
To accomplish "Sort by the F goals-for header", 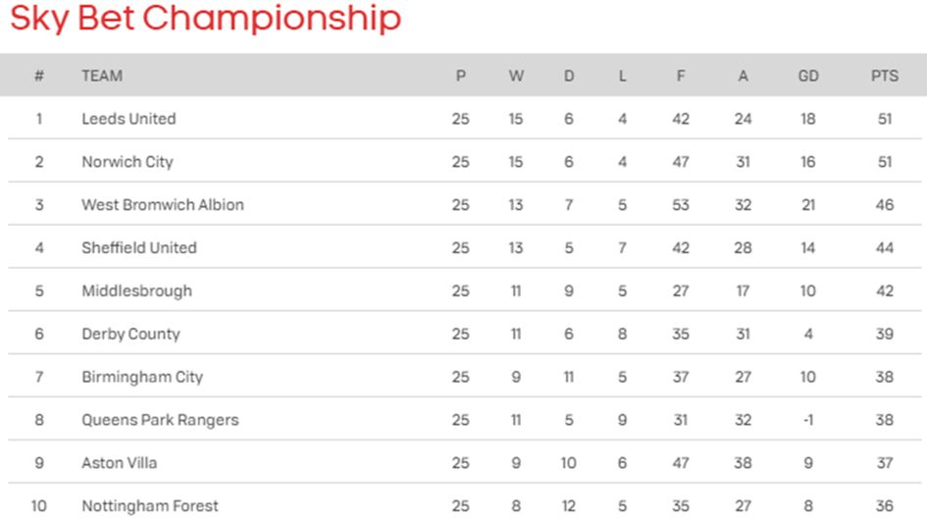I will tap(681, 76).
